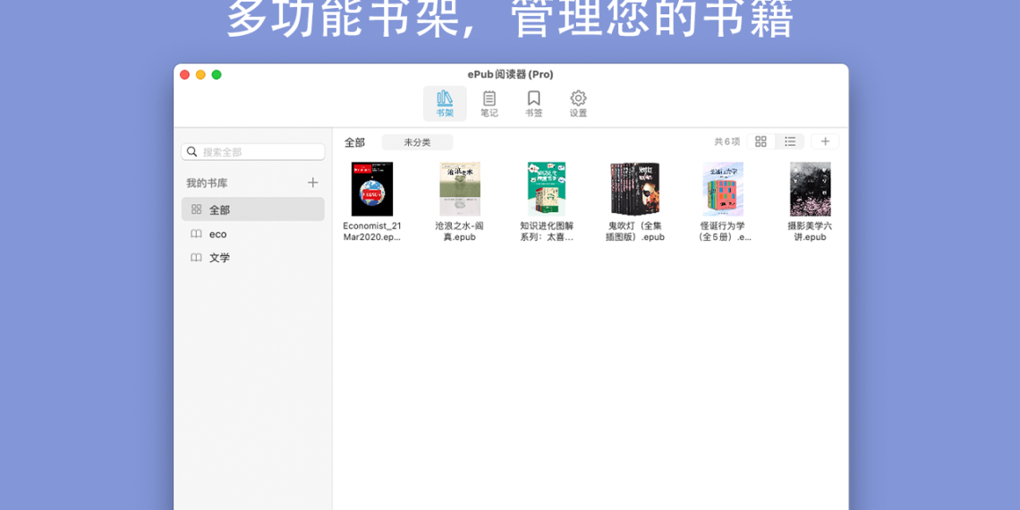This screenshot has width=1020, height=510.
Task: Click the plus icon beside 我的书库
Action: (x=313, y=183)
